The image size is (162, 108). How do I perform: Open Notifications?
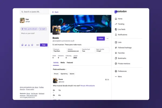[x=121, y=35]
